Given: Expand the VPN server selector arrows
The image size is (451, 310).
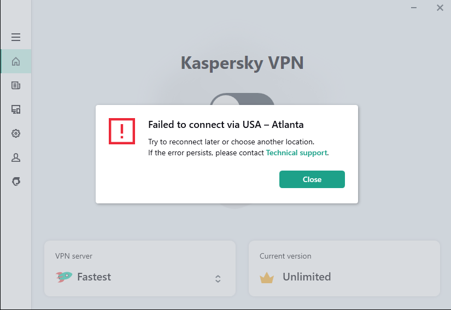Looking at the screenshot, I should tap(218, 279).
